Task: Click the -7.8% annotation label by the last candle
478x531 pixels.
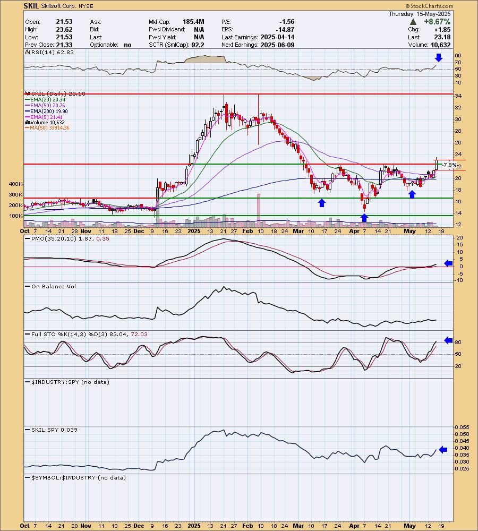Action: pos(449,165)
